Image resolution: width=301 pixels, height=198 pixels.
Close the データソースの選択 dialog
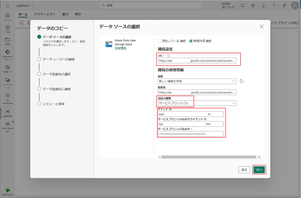click(x=261, y=26)
